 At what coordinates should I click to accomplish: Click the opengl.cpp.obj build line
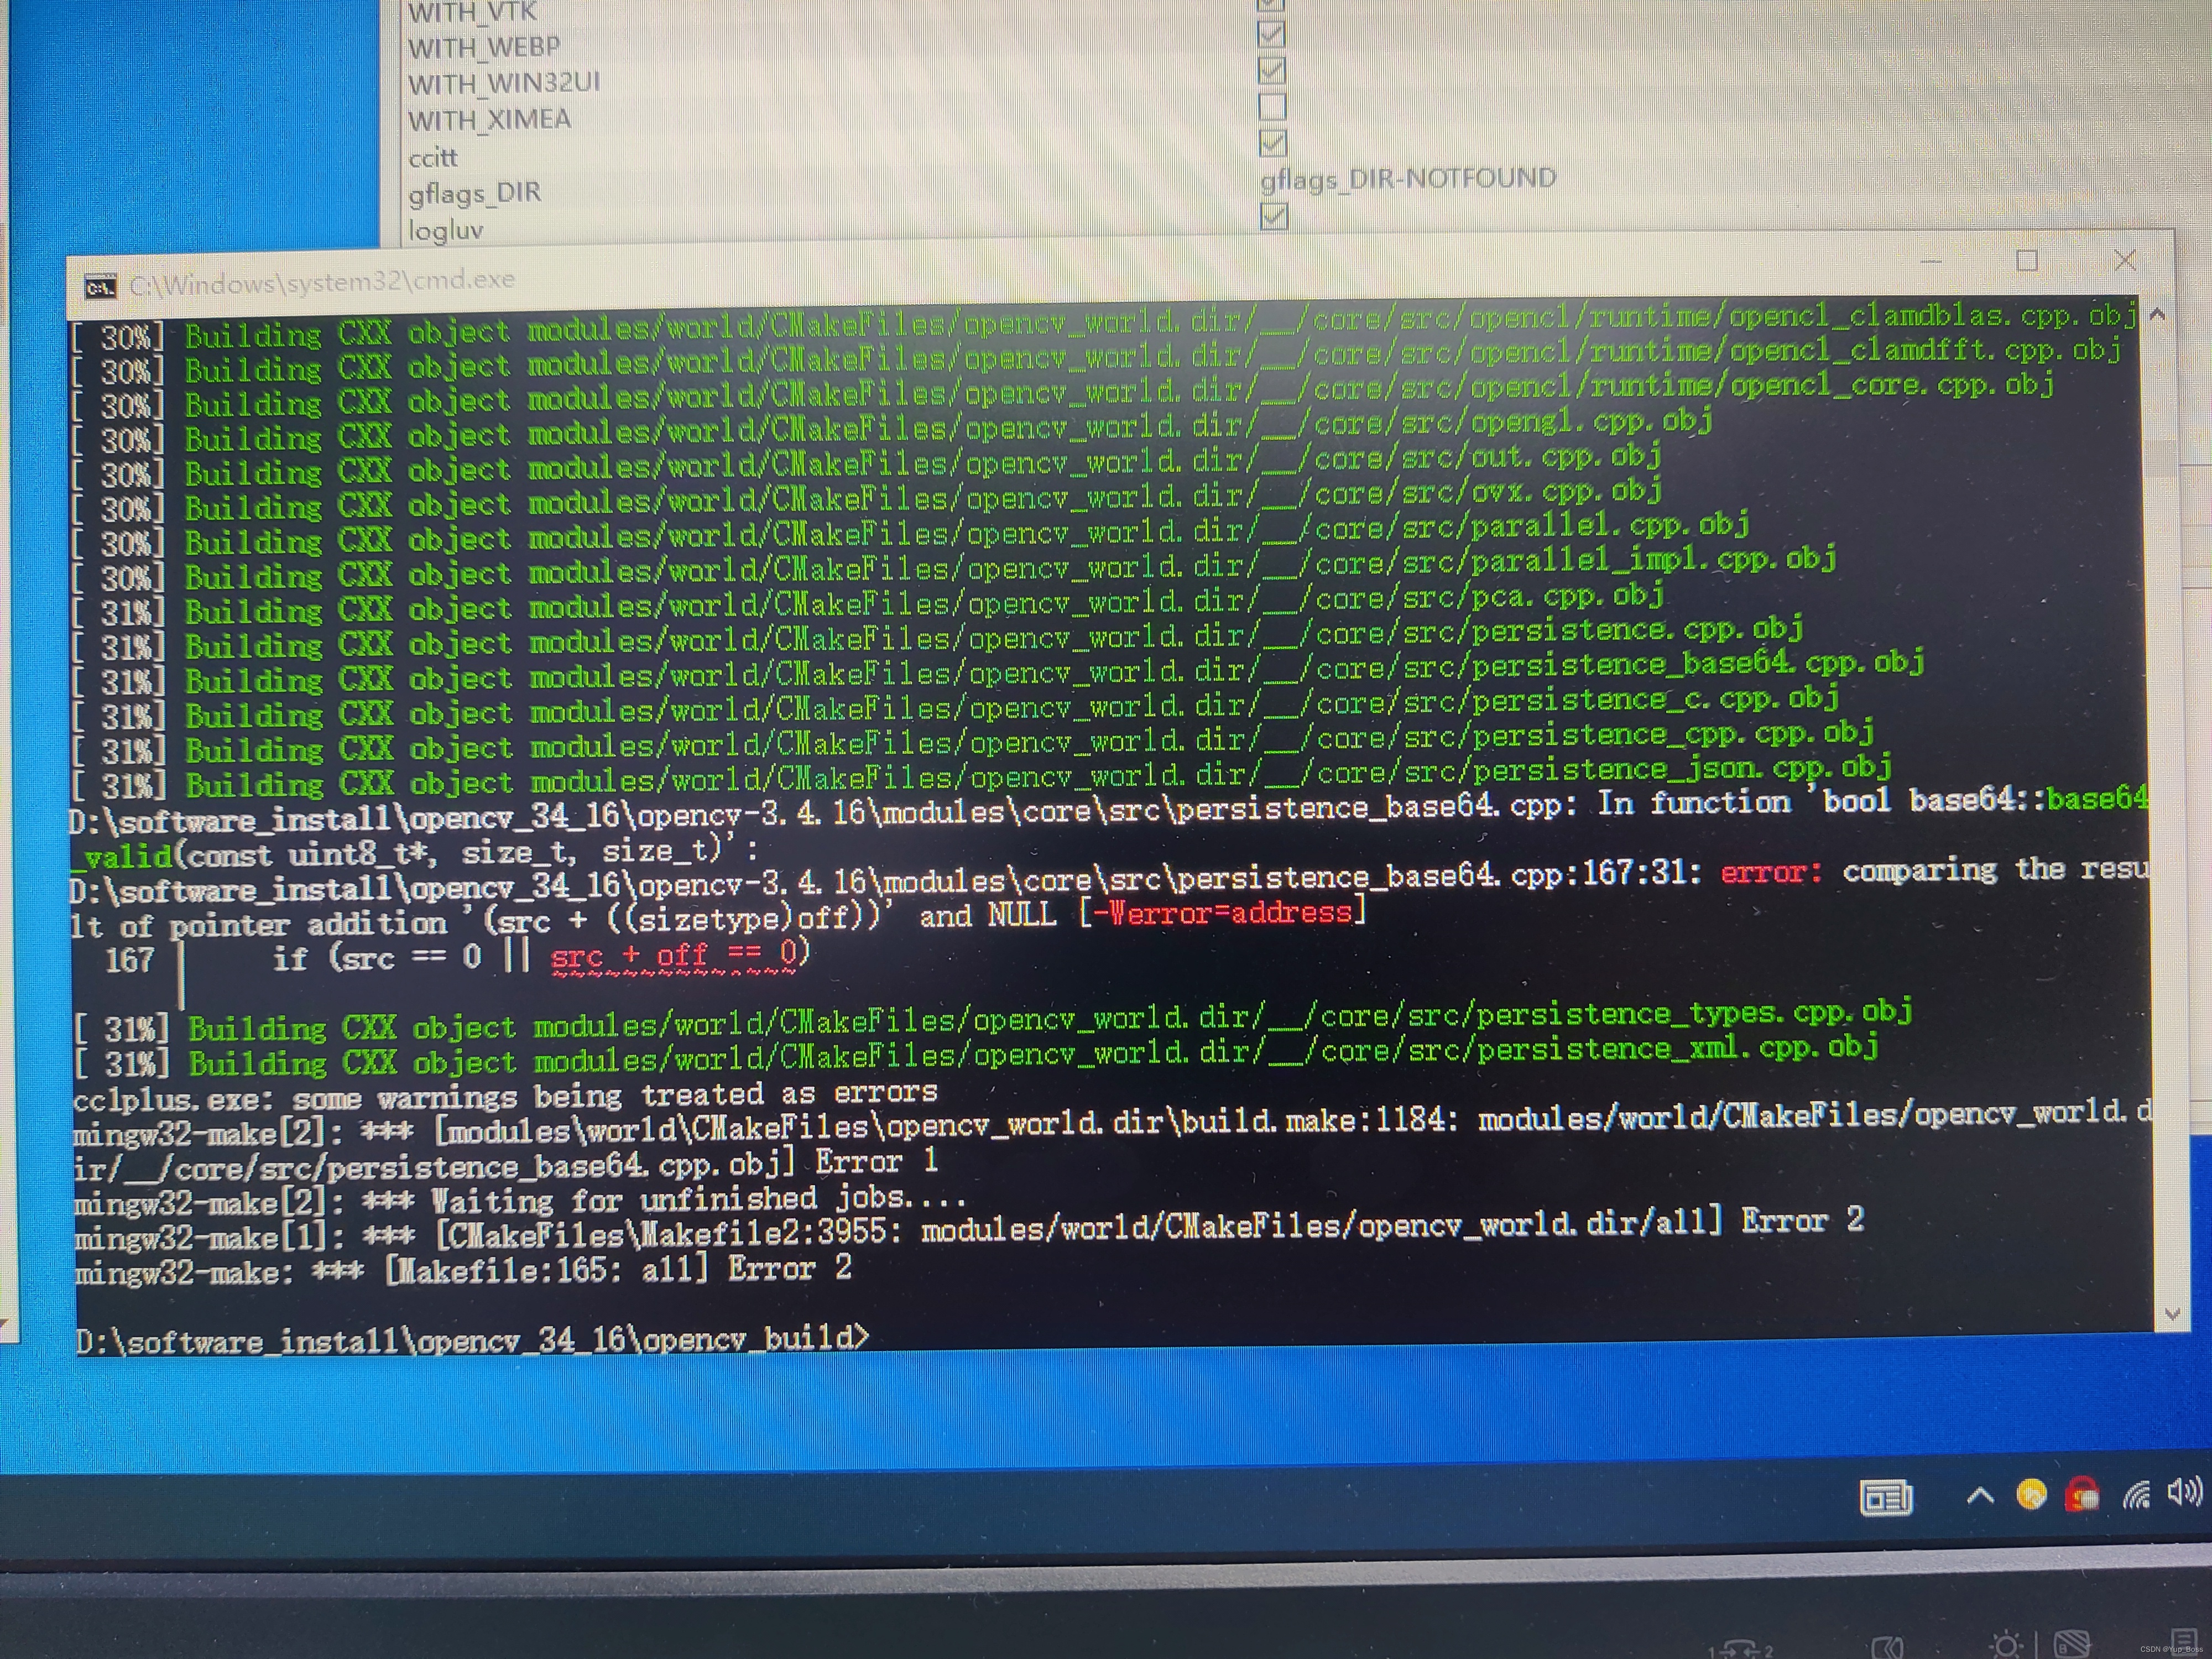(x=892, y=430)
